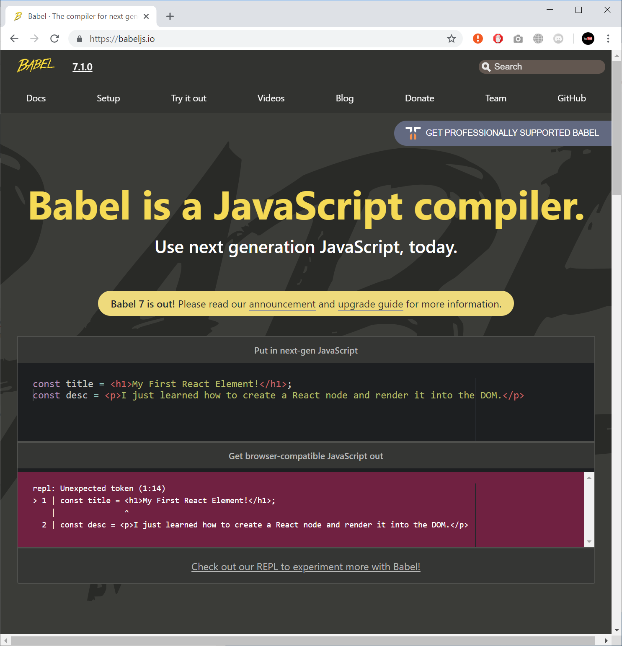The image size is (622, 646).
Task: Click the camera screenshot extension icon
Action: [518, 39]
